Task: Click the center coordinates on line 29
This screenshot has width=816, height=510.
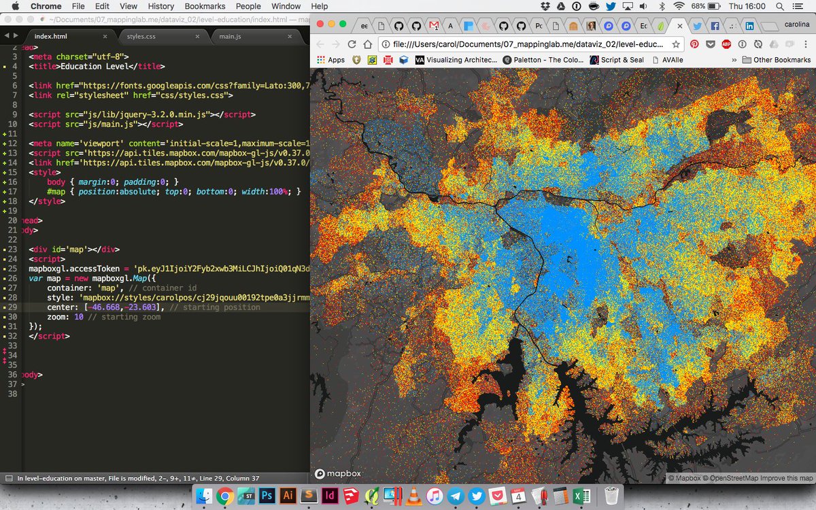Action: point(123,307)
